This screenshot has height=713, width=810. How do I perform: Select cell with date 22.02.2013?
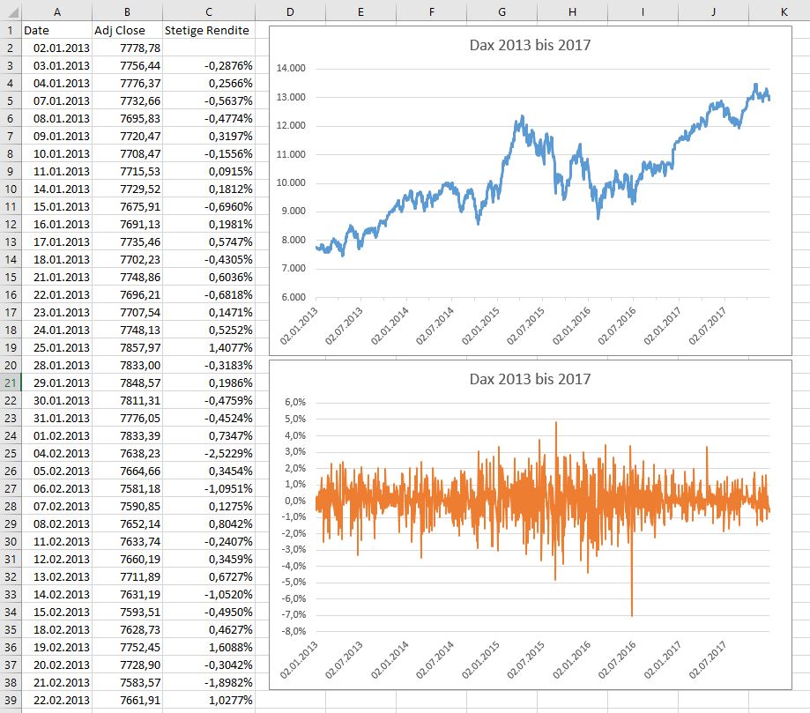(56, 700)
